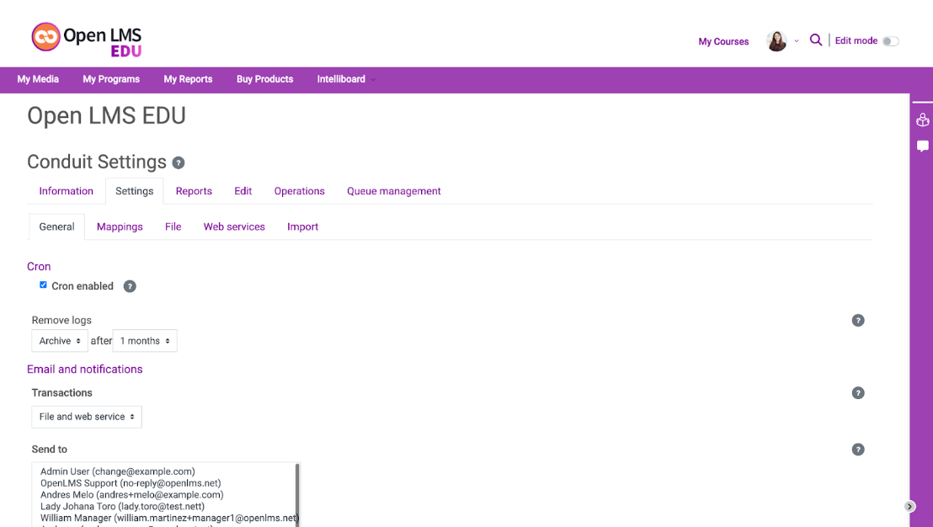
Task: Open My Programs in navigation bar
Action: click(111, 79)
